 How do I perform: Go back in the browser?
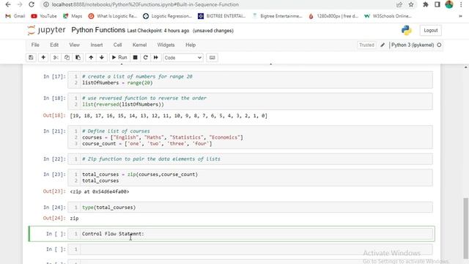[8, 4]
